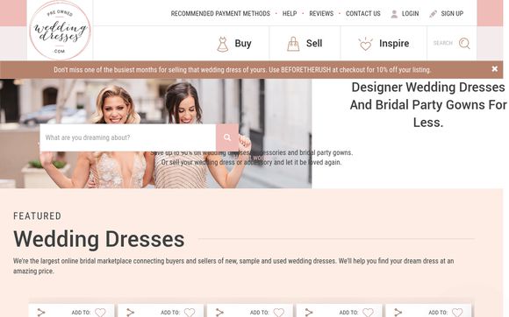Click the heart icon beside Inspire
This screenshot has width=509, height=317.
click(x=366, y=44)
